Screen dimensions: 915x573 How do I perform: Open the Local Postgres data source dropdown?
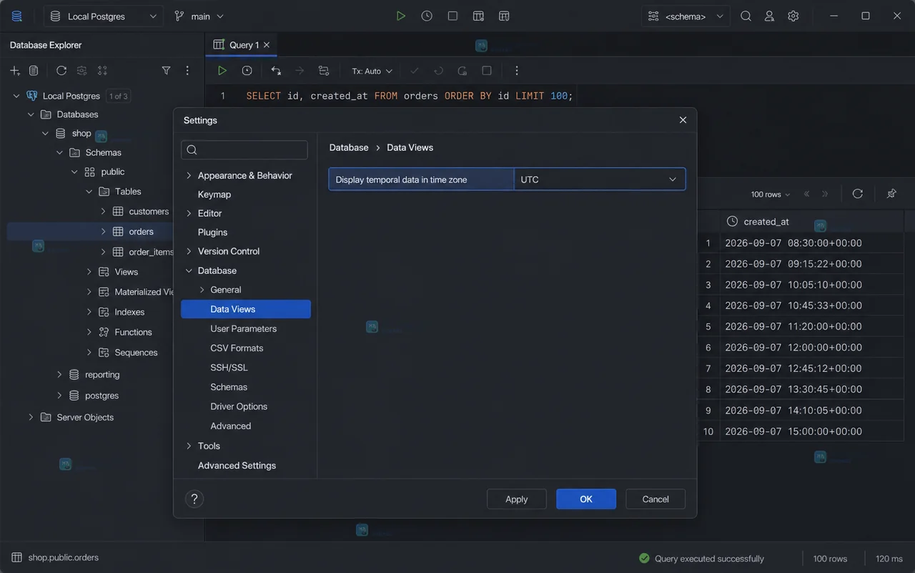(103, 16)
